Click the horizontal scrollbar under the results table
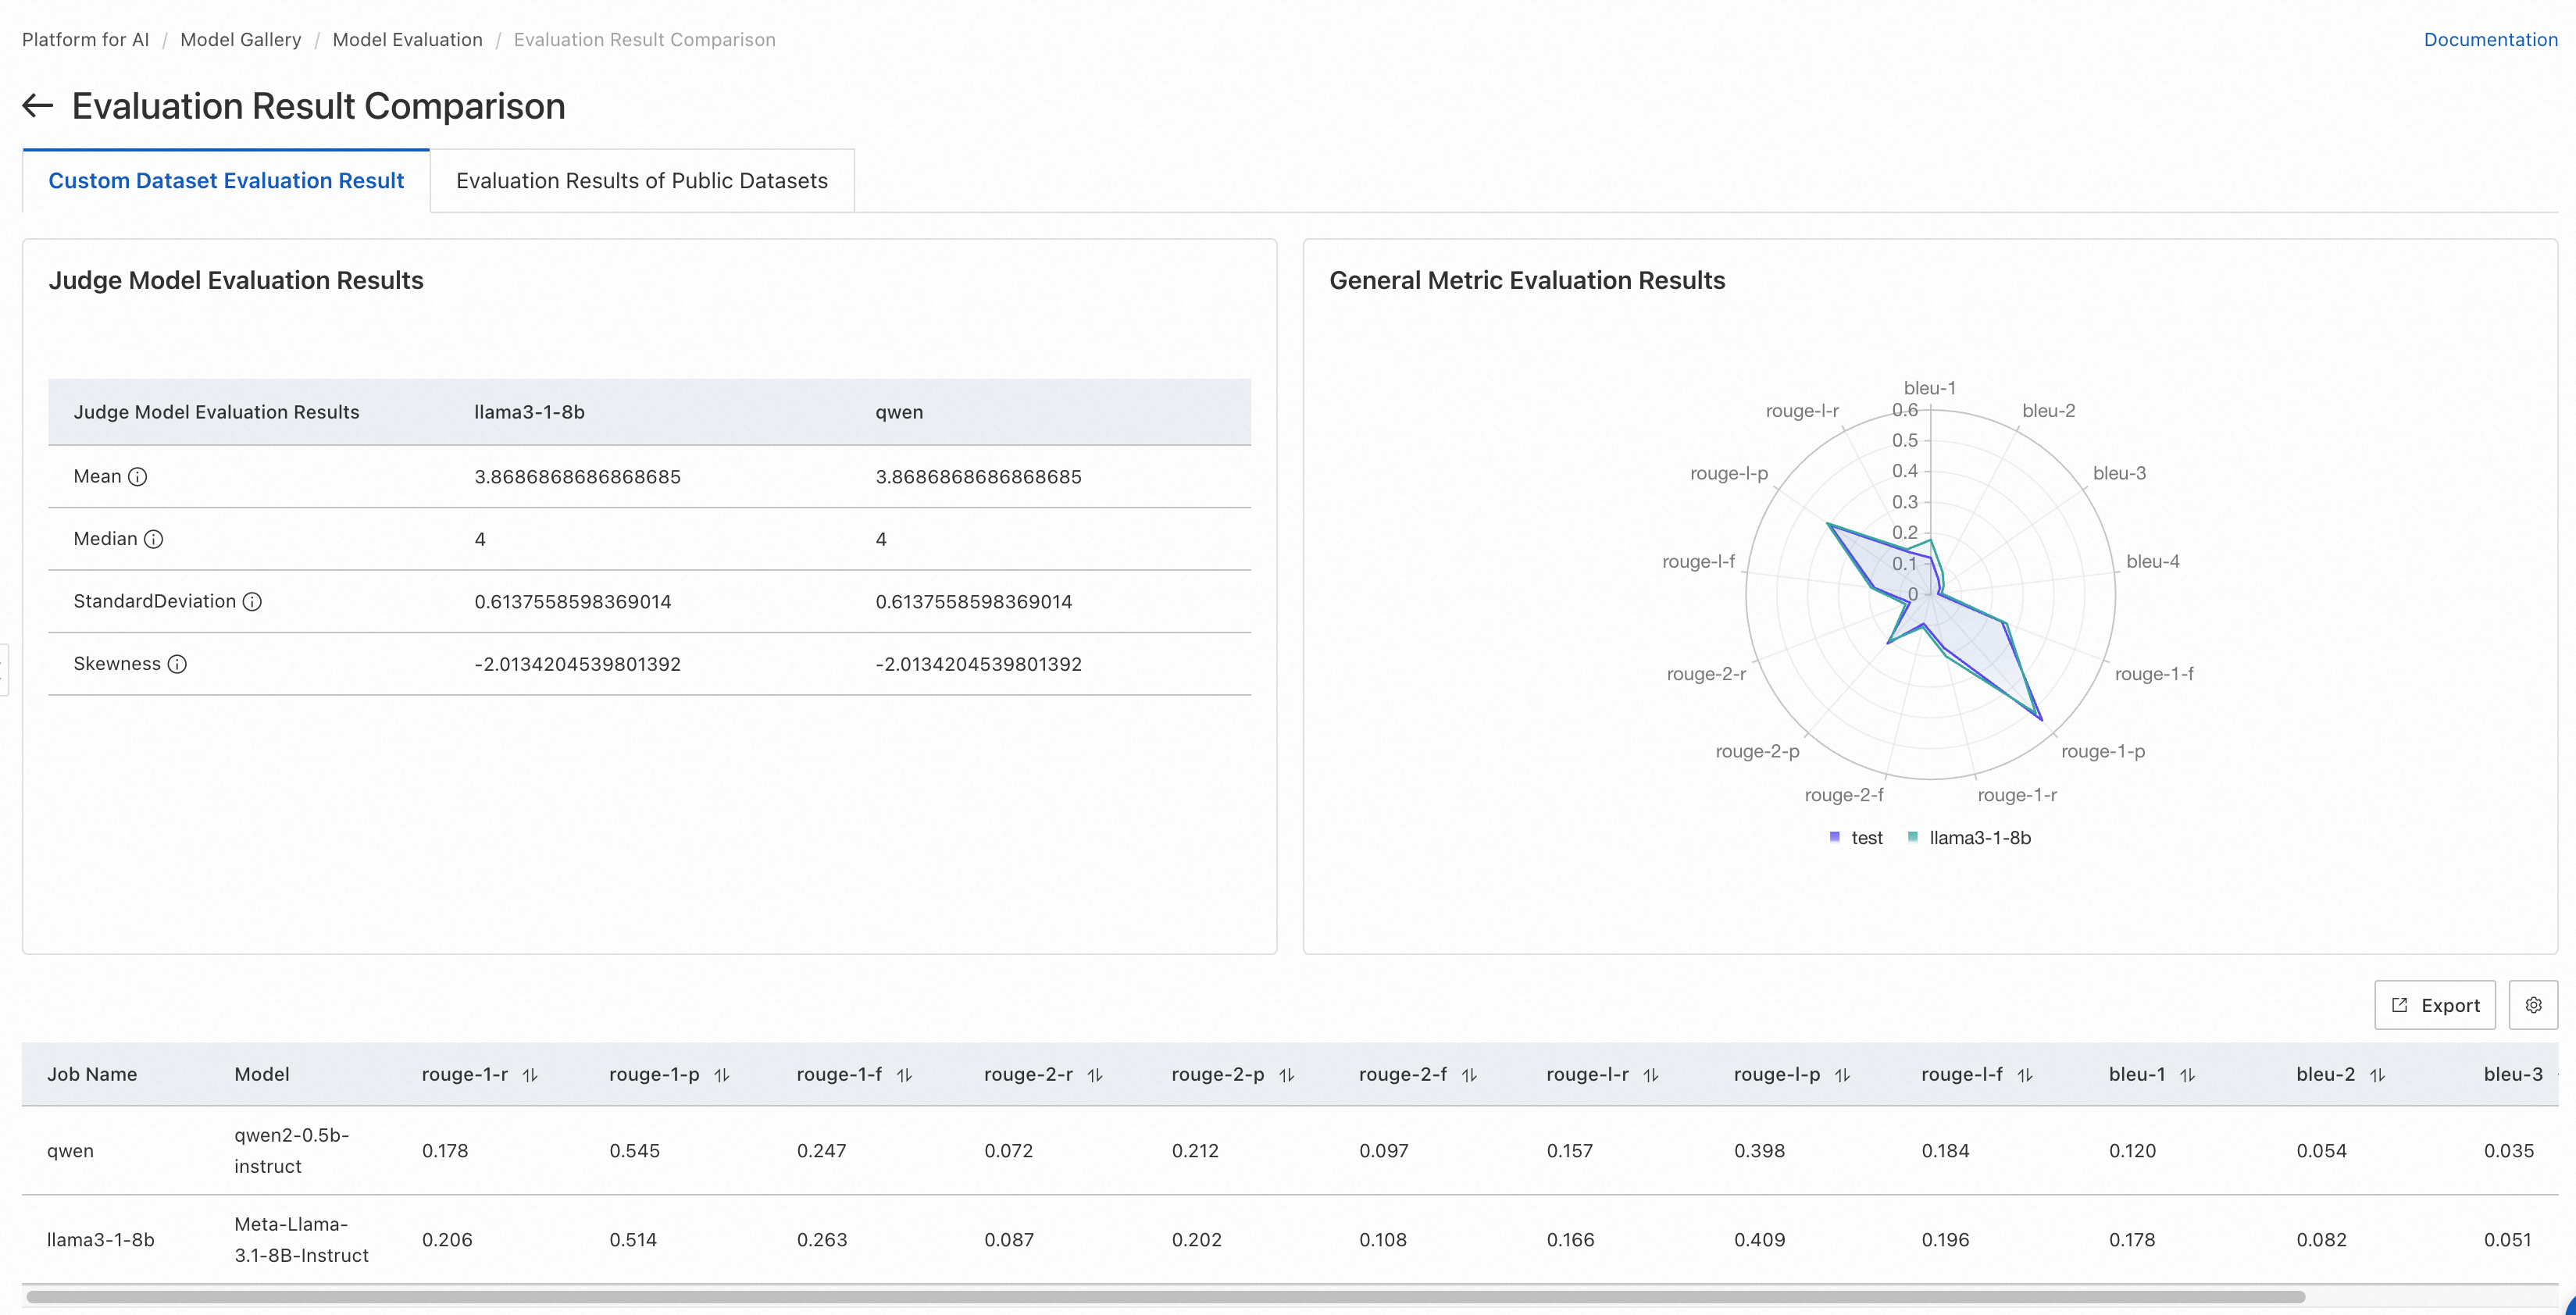This screenshot has height=1315, width=2576. 1165,1297
